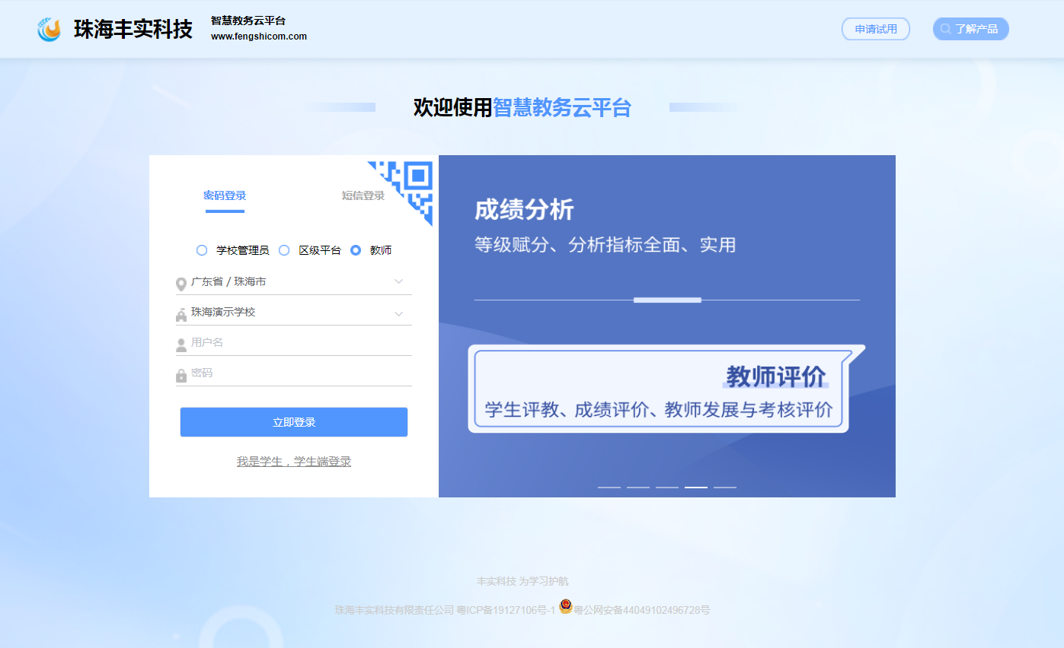Click the active fourth carousel indicator
The image size is (1064, 648).
(x=696, y=487)
